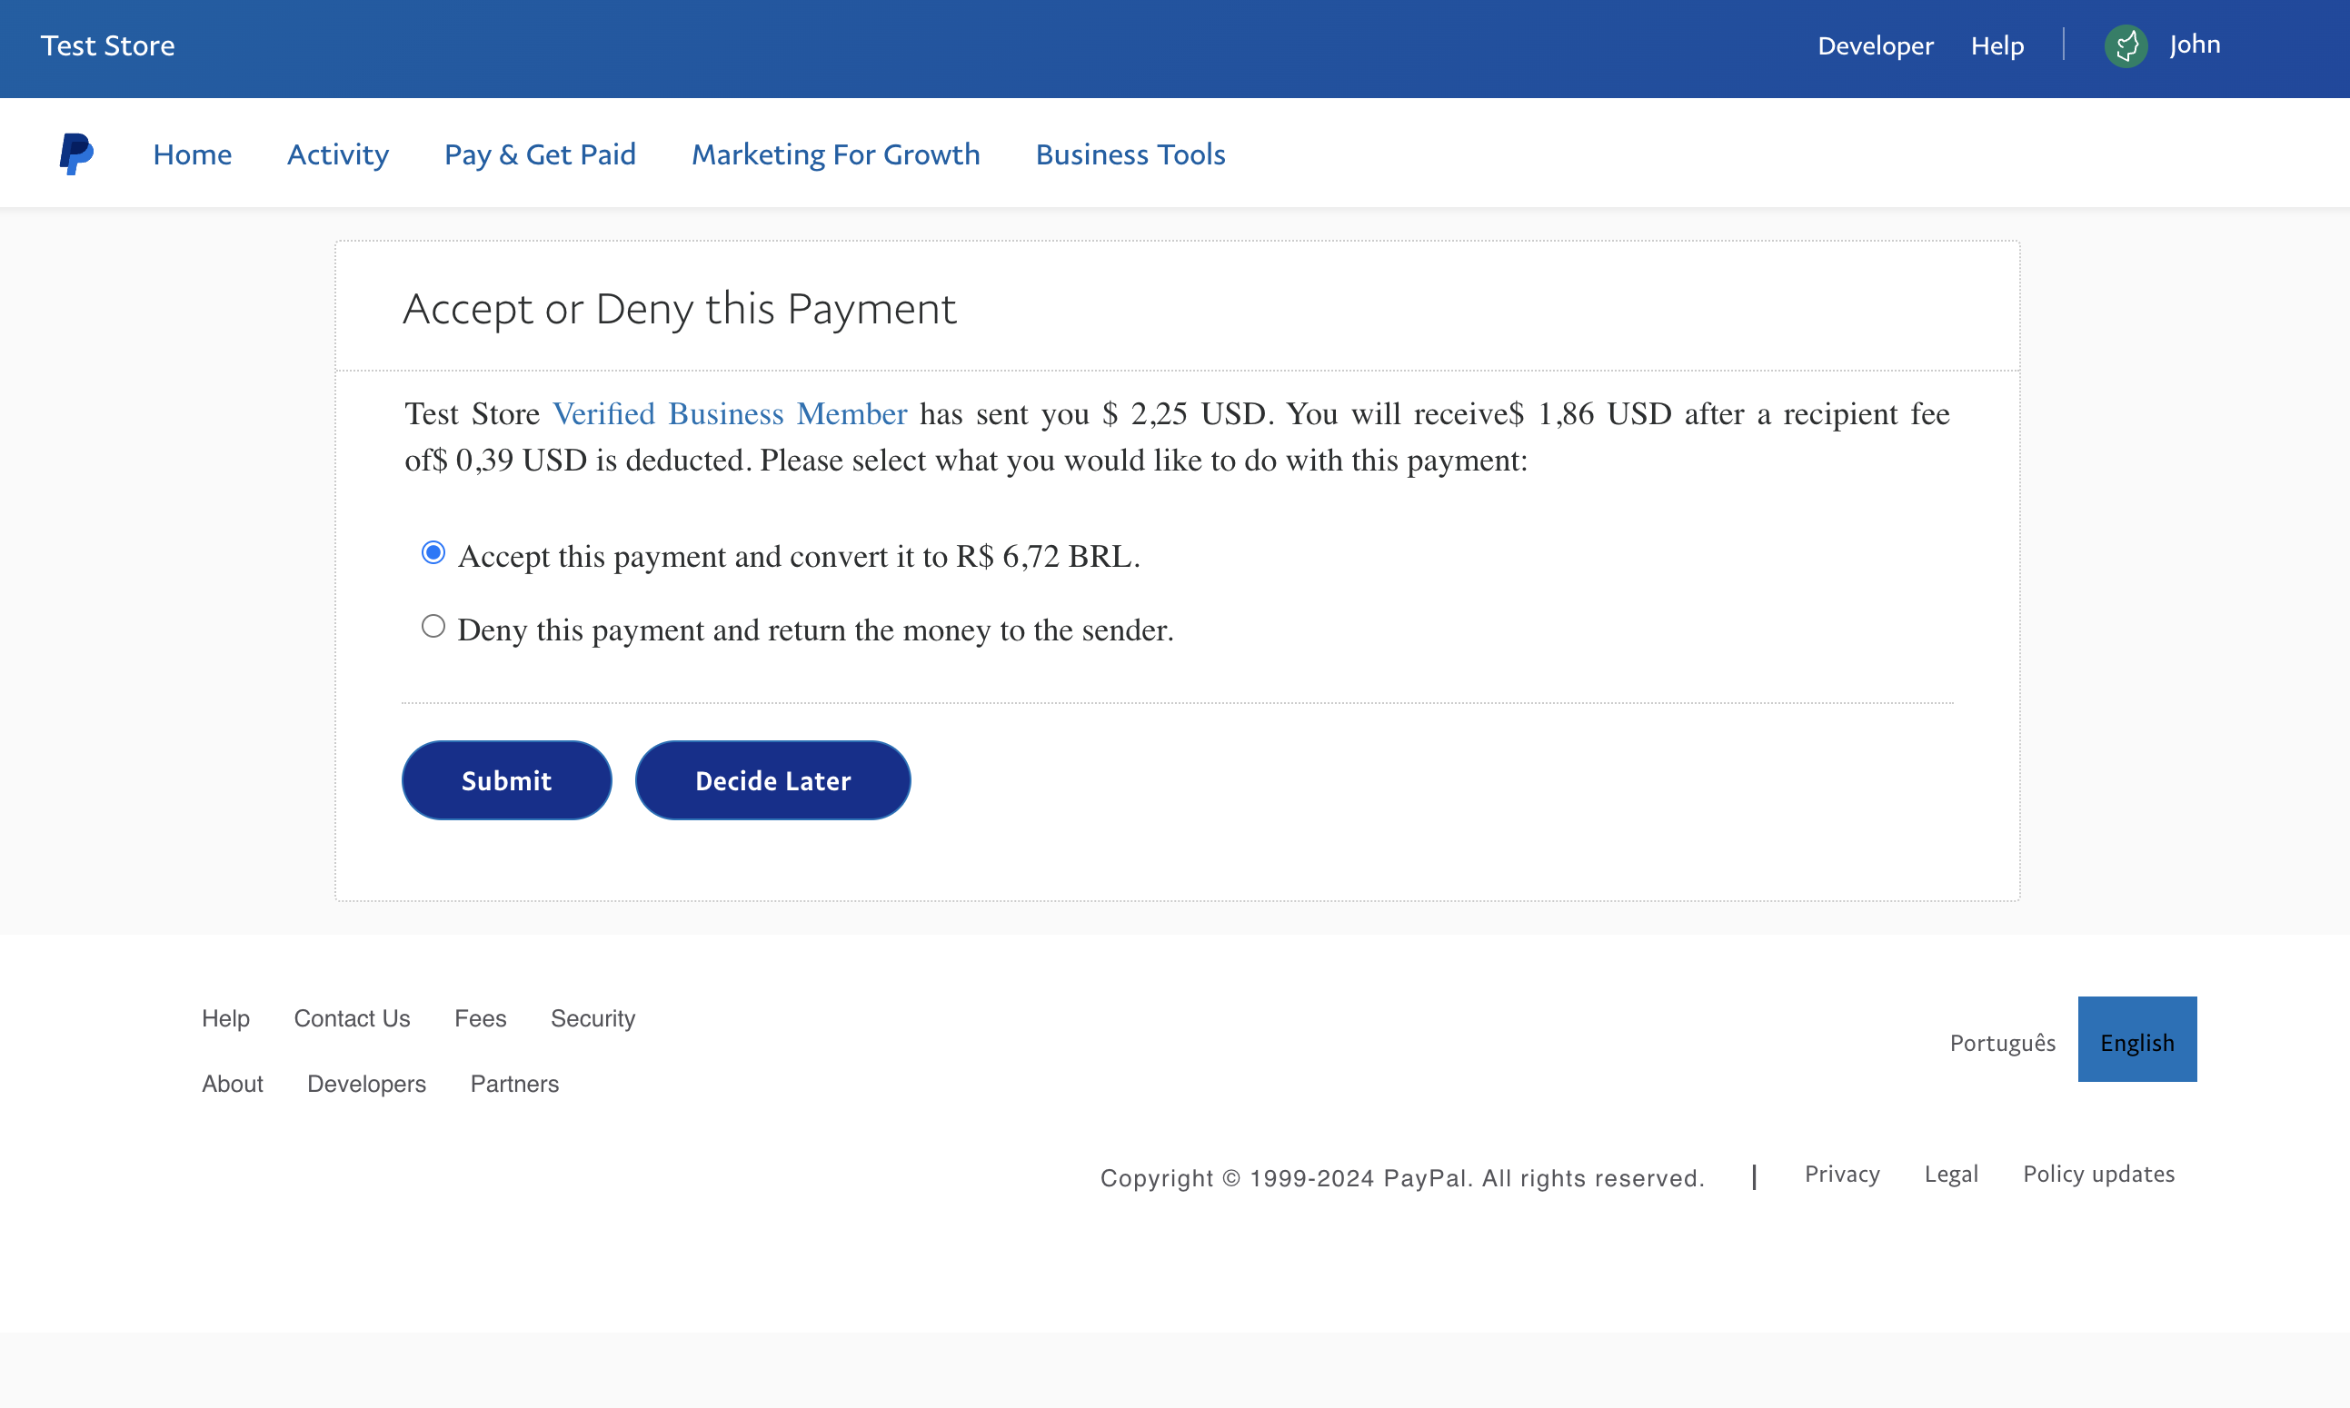Viewport: 2350px width, 1408px height.
Task: Open the Fees footer link
Action: point(480,1018)
